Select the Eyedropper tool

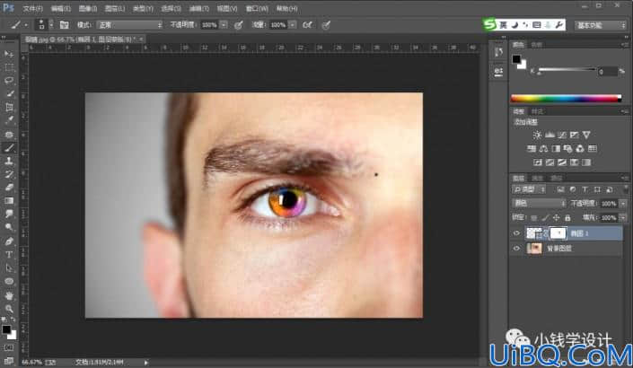pyautogui.click(x=9, y=120)
